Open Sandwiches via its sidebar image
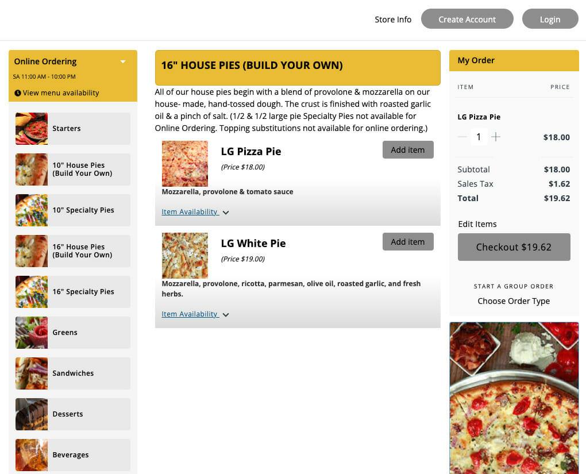 point(31,373)
